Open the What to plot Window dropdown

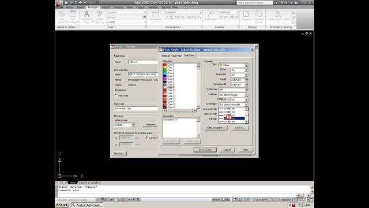(x=125, y=125)
